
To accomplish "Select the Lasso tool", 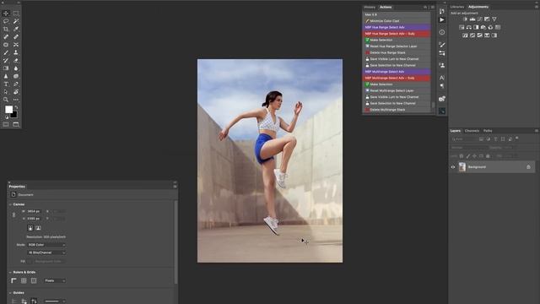I will pyautogui.click(x=6, y=21).
